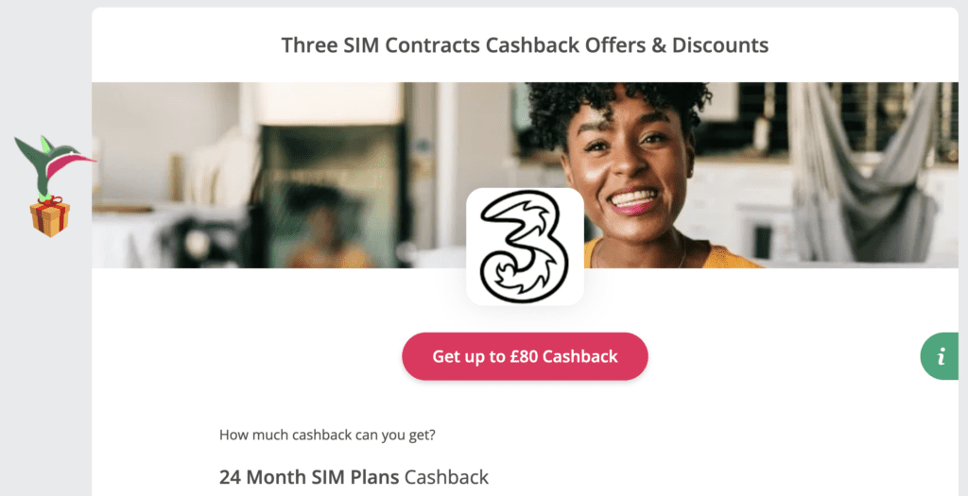968x496 pixels.
Task: Click the "Get up to £80 Cashback" button
Action: [x=525, y=356]
